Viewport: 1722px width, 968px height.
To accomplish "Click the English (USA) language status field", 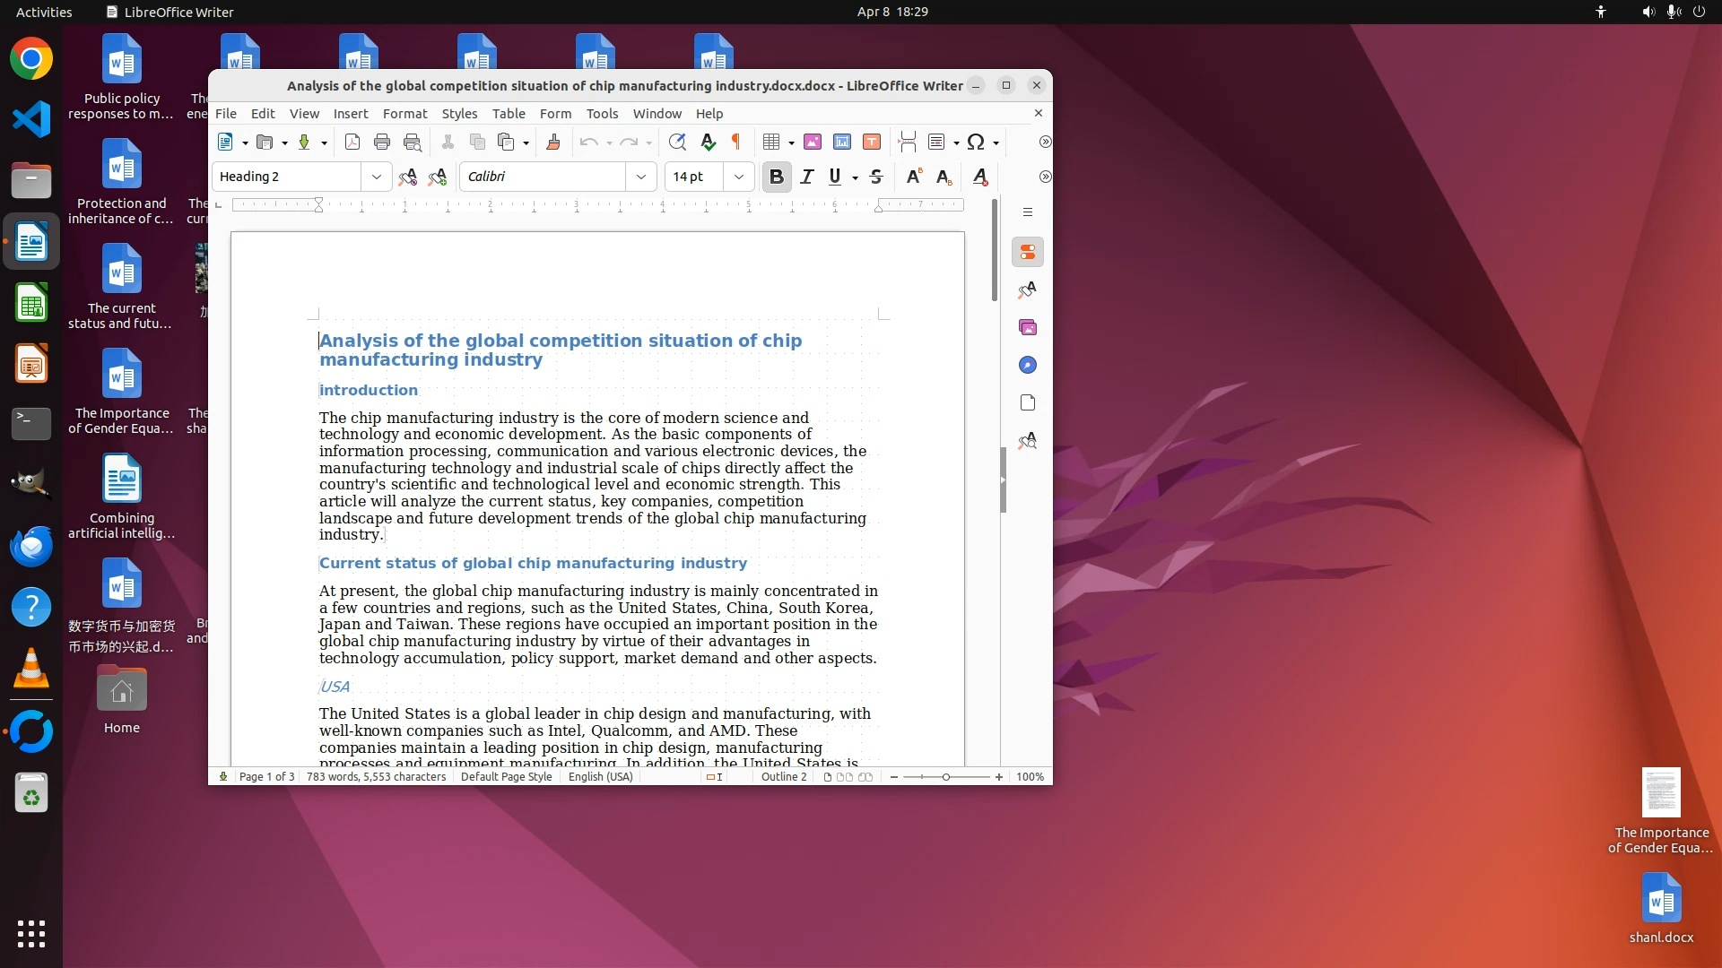I will (x=600, y=777).
